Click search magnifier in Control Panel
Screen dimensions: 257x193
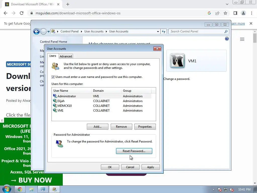(226, 31)
